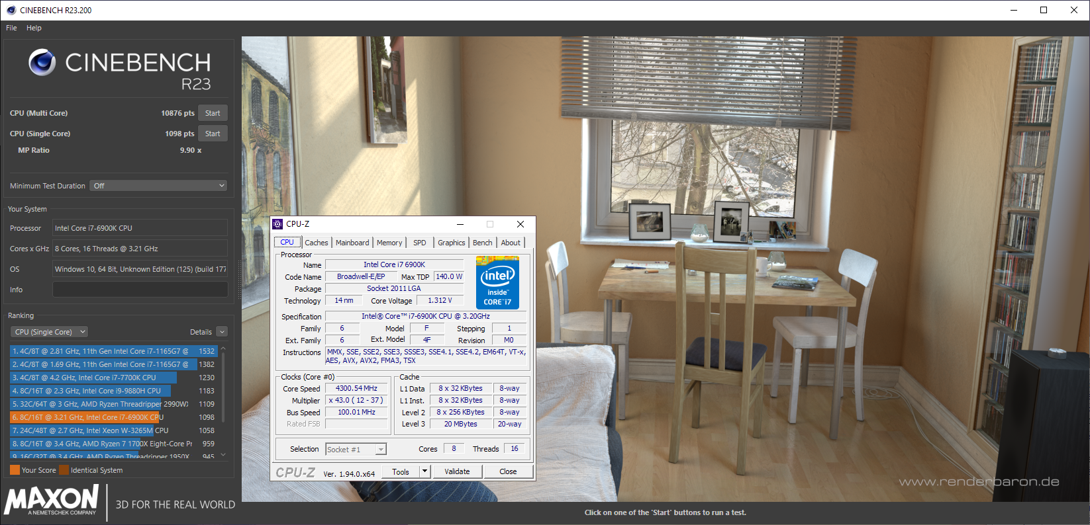Switch to the Mainboard tab in CPU-Z
1090x525 pixels.
coord(352,243)
